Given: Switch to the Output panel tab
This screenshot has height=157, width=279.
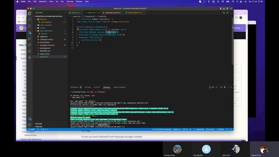Looking at the screenshot, I should [97, 87].
